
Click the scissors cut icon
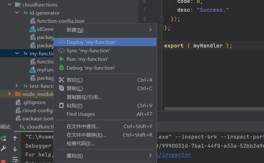pos(61,80)
